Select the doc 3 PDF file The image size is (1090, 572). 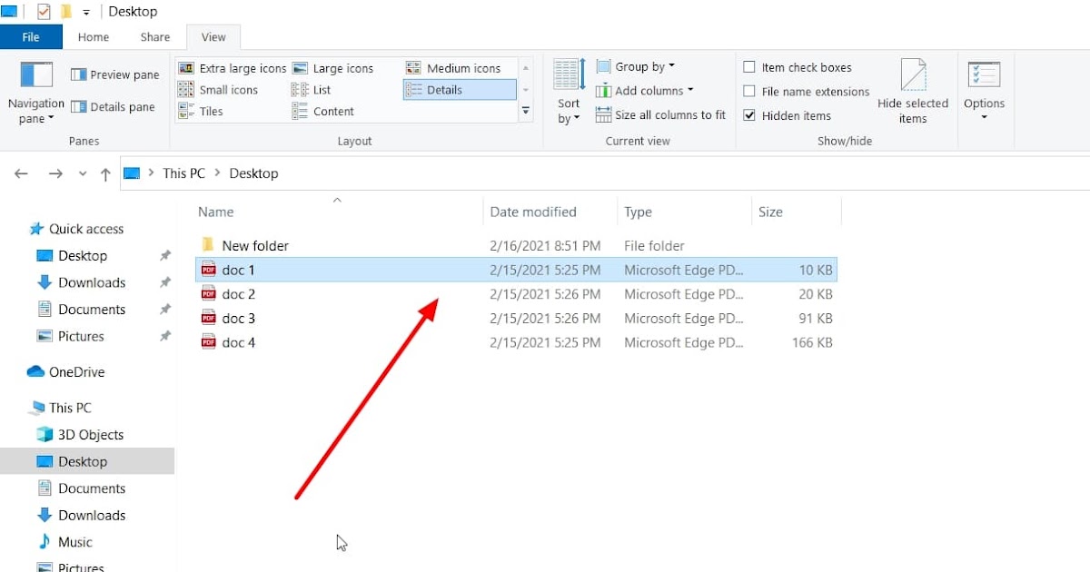[237, 318]
